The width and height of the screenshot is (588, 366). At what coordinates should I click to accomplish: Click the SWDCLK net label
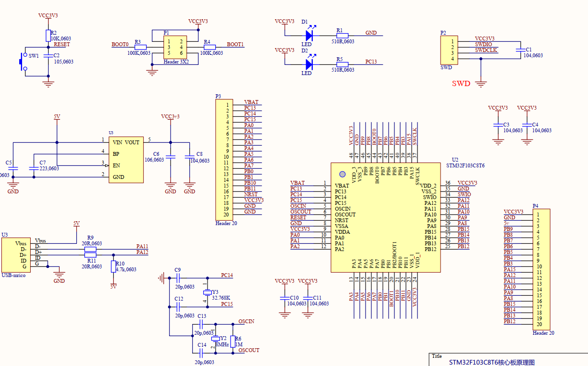tap(486, 50)
